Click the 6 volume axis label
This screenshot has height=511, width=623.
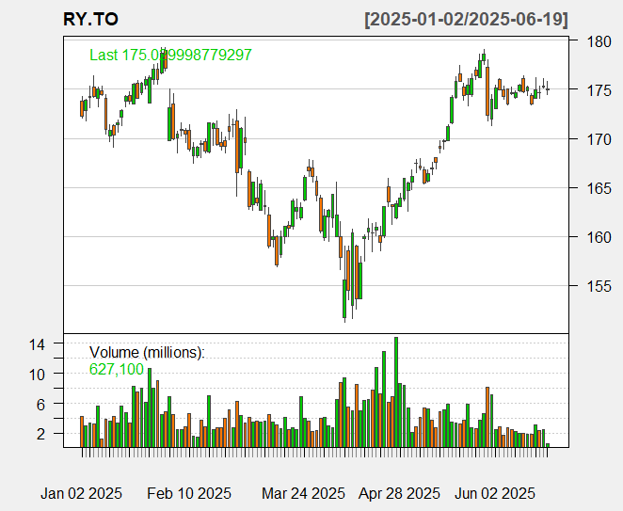pos(40,405)
